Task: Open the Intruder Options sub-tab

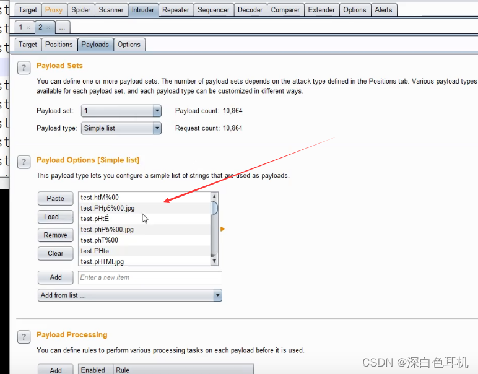Action: tap(129, 45)
